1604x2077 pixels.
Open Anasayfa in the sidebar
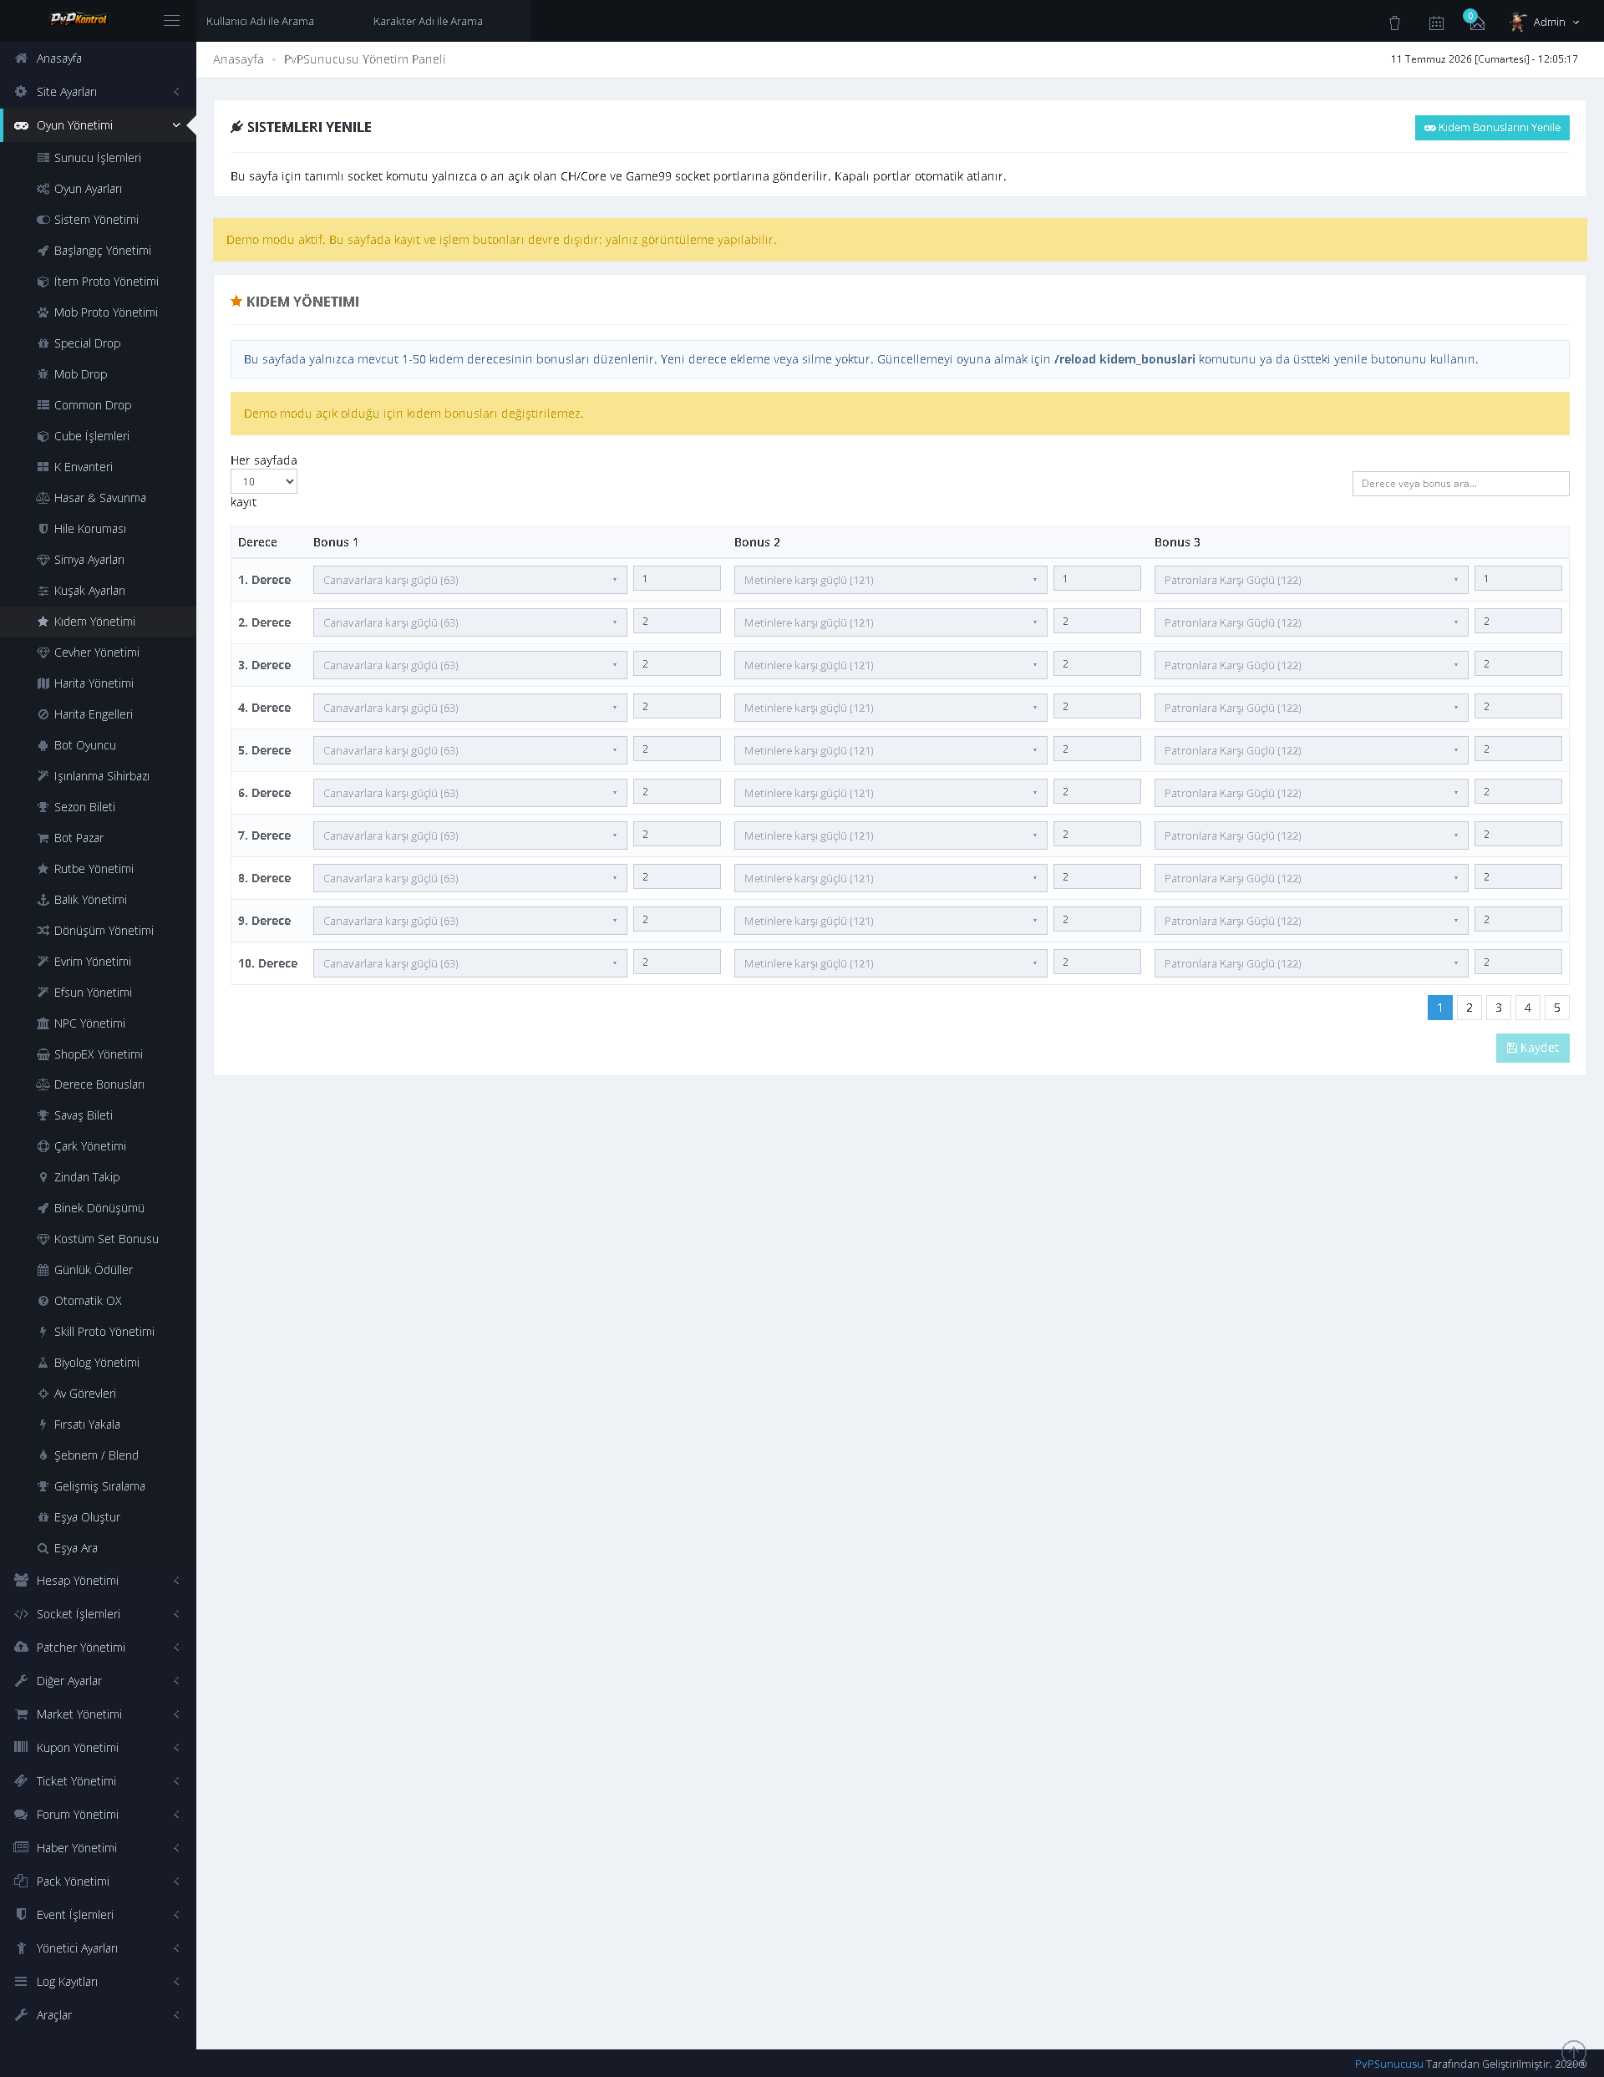pyautogui.click(x=98, y=58)
